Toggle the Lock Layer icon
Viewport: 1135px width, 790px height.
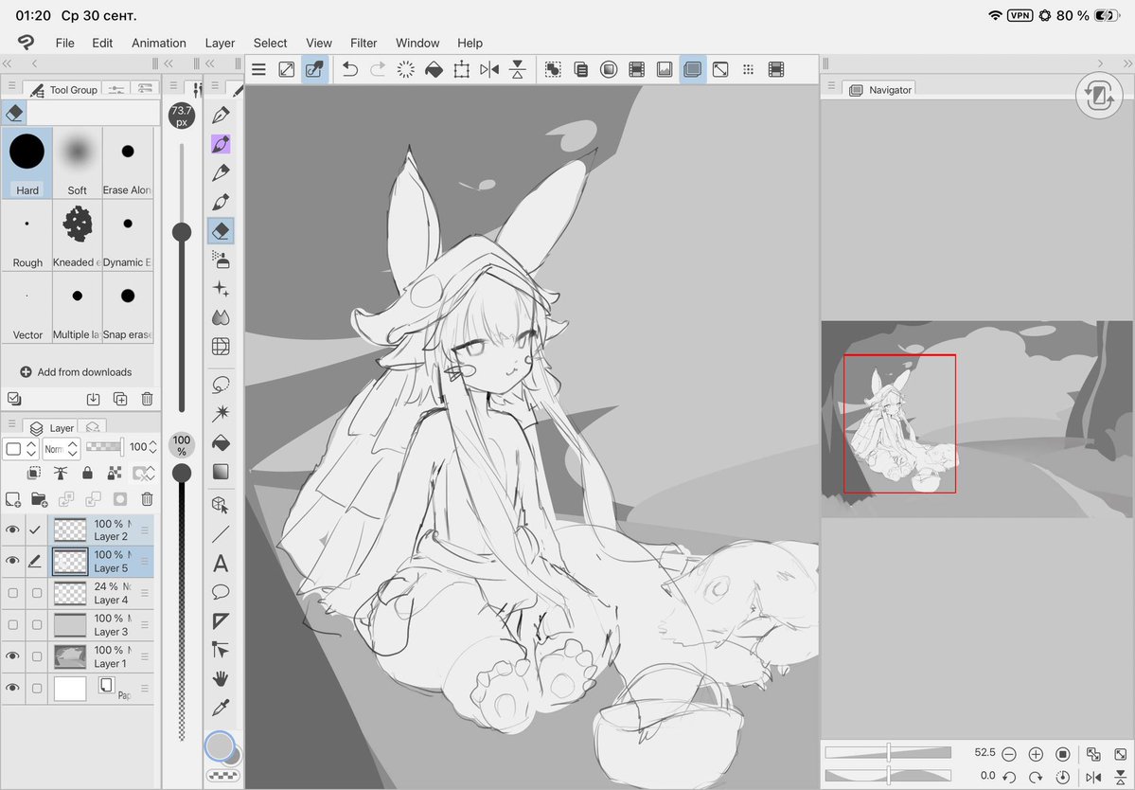[88, 473]
